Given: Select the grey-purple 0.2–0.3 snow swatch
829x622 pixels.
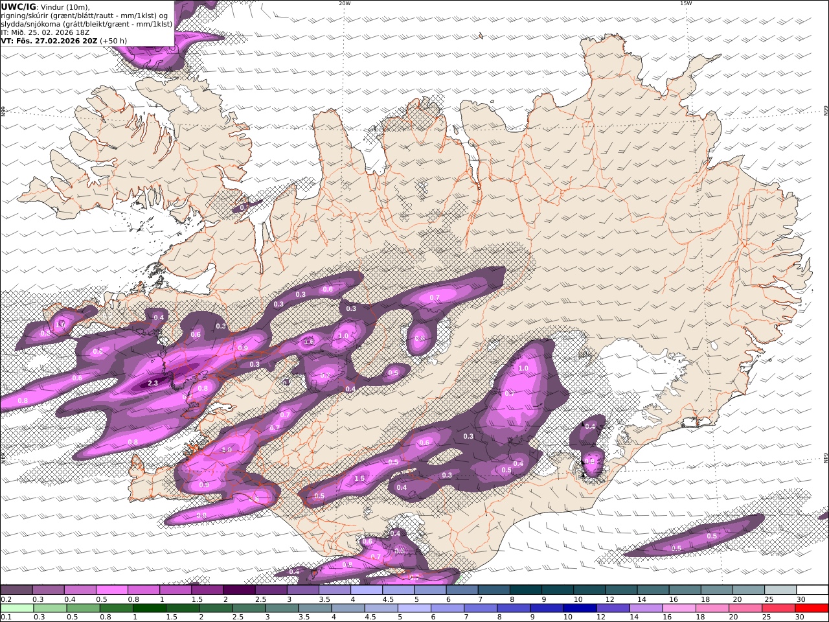Looking at the screenshot, I should coord(16,590).
